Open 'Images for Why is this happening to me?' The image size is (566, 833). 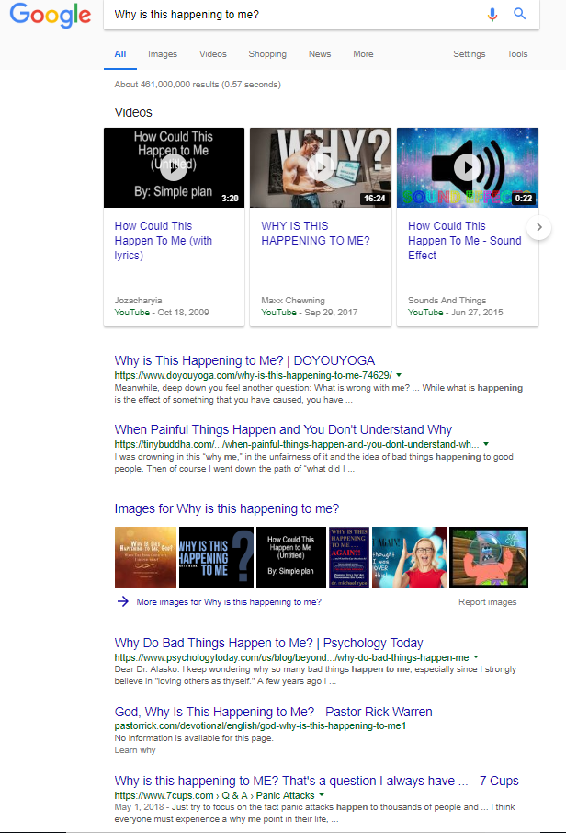[x=227, y=509]
